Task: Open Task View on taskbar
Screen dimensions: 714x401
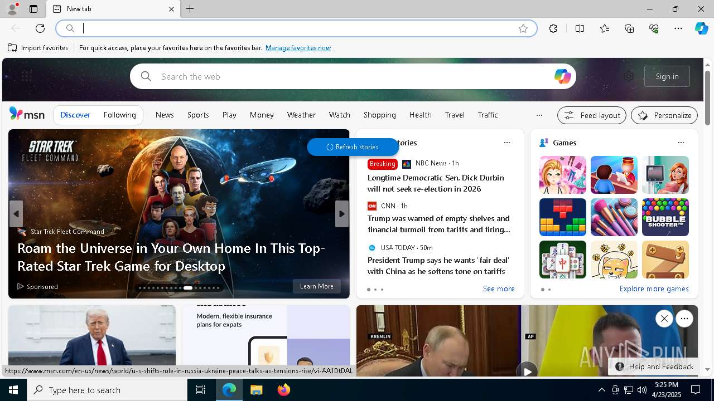Action: click(201, 390)
